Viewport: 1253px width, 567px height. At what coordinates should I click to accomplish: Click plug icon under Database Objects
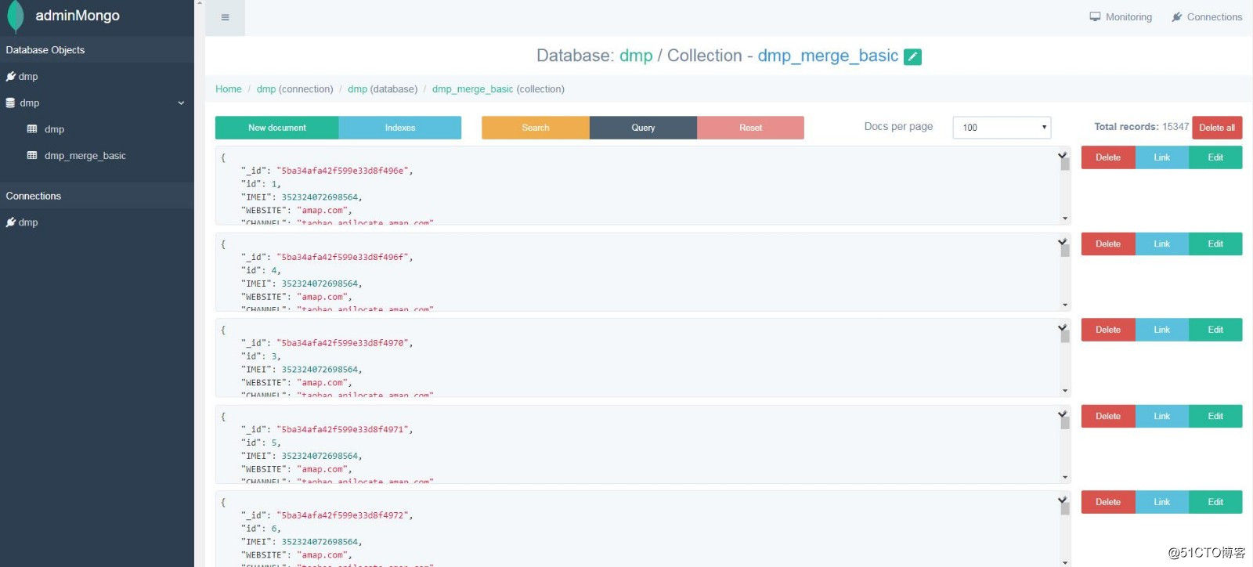click(11, 76)
